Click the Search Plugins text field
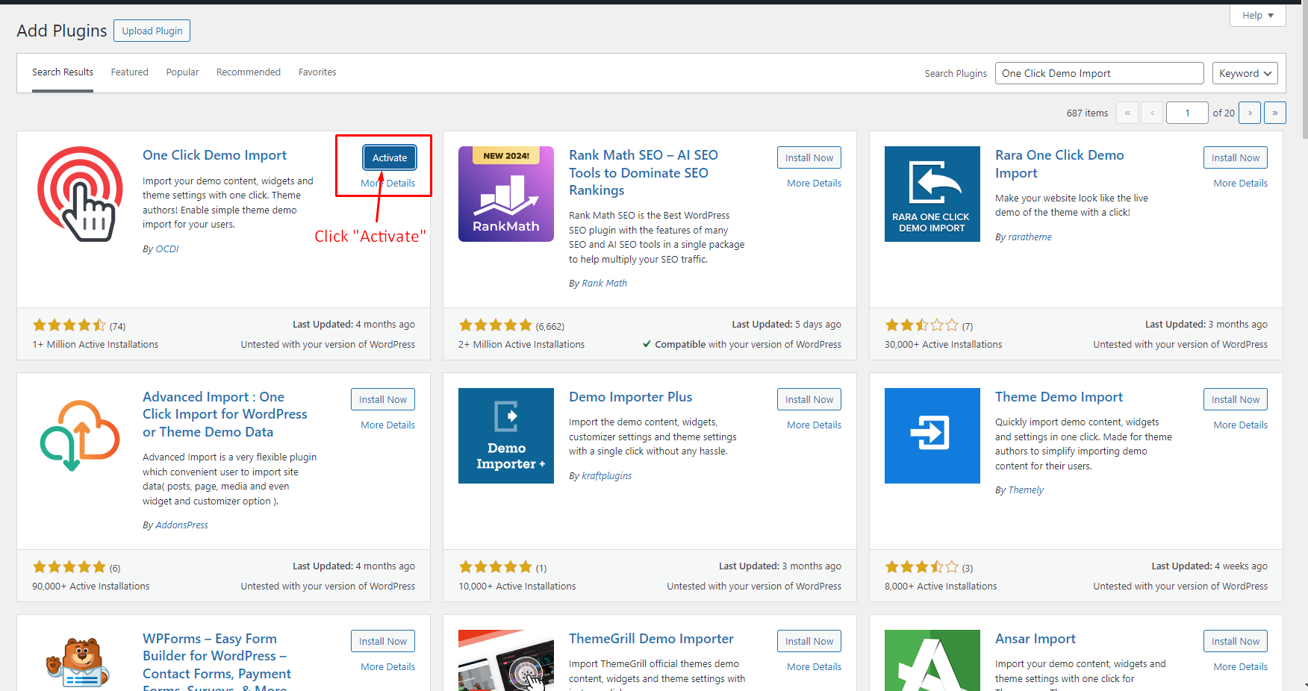 1099,73
